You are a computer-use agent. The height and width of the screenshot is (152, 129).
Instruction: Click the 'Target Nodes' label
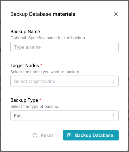(x=25, y=66)
